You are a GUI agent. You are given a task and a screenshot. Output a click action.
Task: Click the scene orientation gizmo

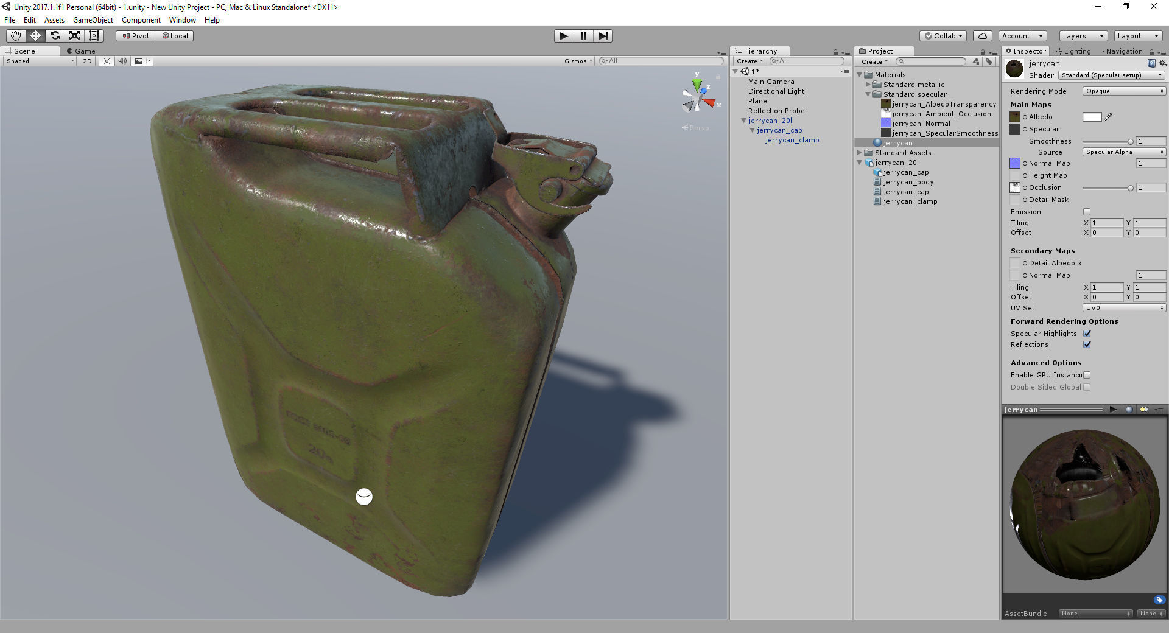[x=698, y=97]
